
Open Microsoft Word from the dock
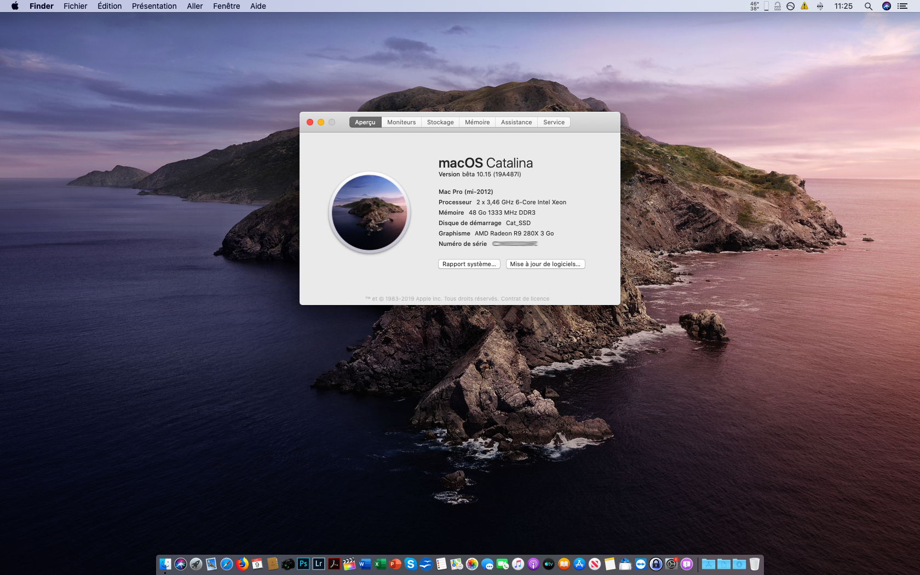tap(365, 563)
